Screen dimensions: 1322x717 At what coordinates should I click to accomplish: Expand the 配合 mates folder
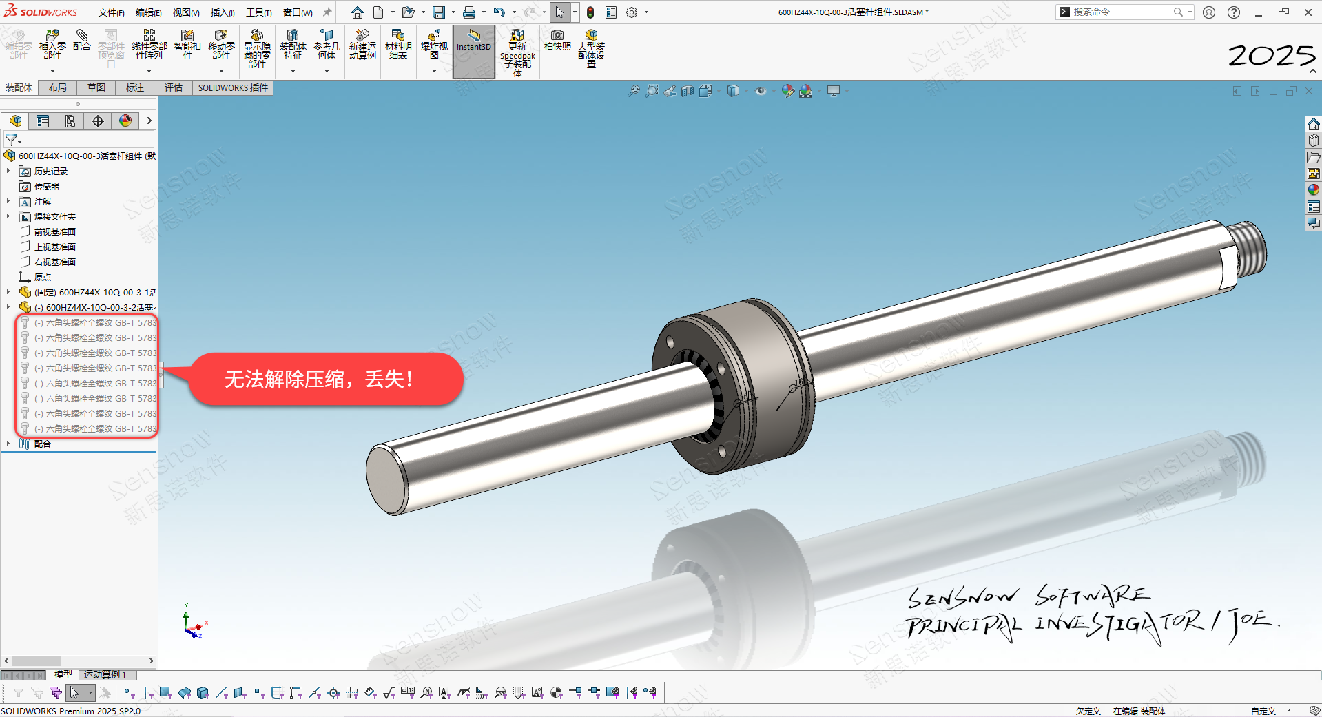8,444
